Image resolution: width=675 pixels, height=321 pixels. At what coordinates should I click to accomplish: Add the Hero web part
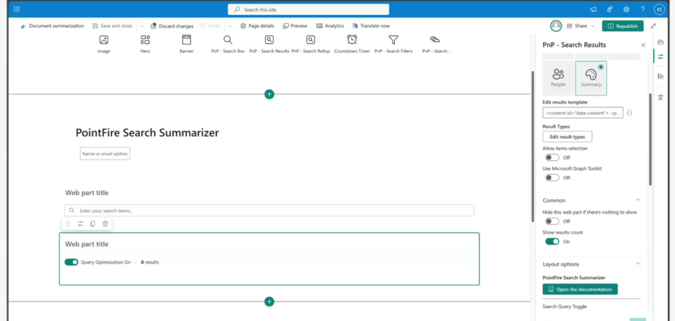[145, 40]
